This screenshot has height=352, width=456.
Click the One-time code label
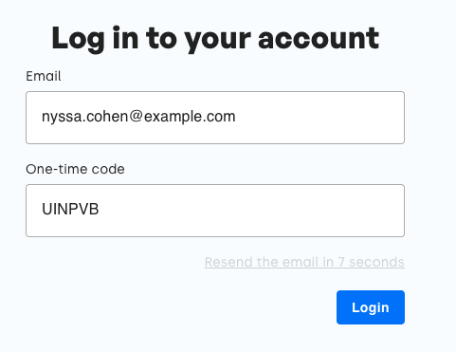(x=75, y=169)
